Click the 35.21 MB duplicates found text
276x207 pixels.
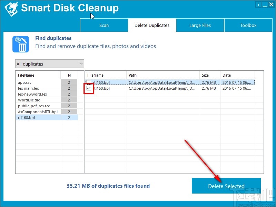(x=108, y=186)
